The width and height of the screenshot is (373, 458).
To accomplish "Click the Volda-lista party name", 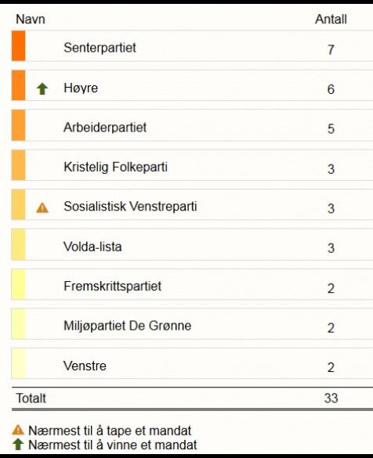I will pyautogui.click(x=92, y=247).
